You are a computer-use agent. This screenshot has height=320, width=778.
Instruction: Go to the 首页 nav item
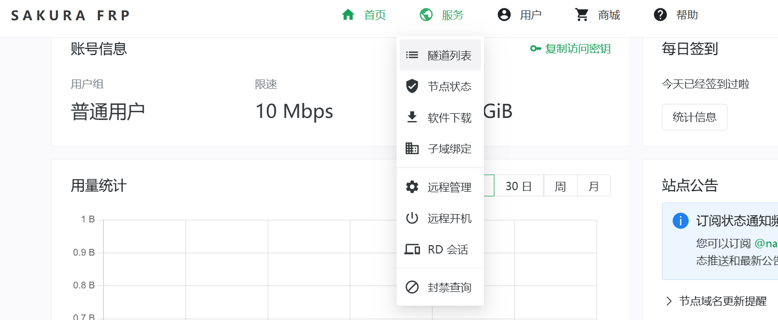[x=364, y=15]
